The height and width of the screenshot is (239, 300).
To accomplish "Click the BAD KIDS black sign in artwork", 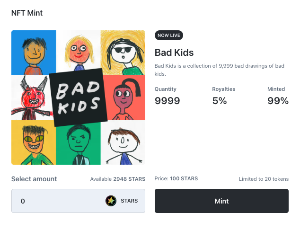I will click(x=78, y=97).
